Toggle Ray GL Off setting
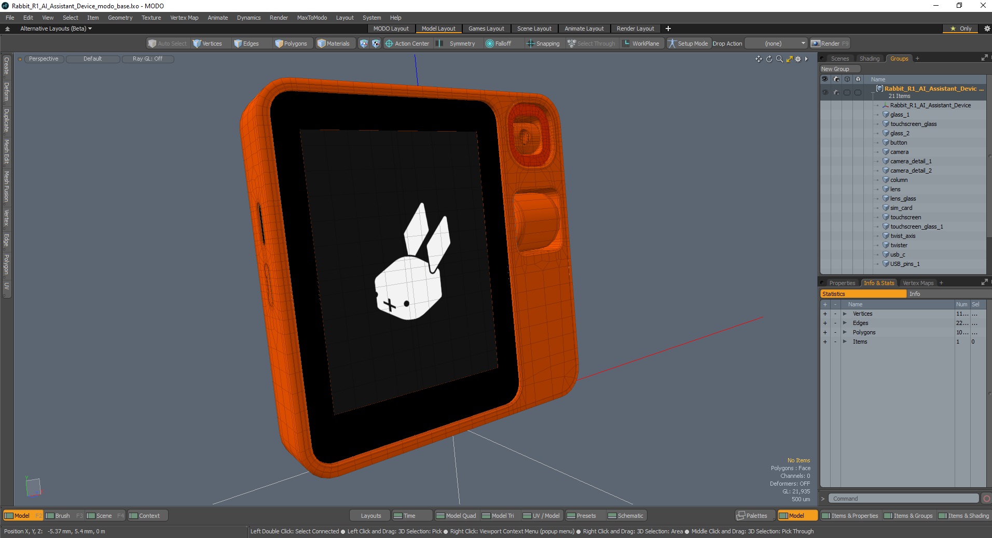This screenshot has width=992, height=538. 147,59
